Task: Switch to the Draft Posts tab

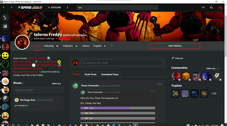Action: point(91,74)
